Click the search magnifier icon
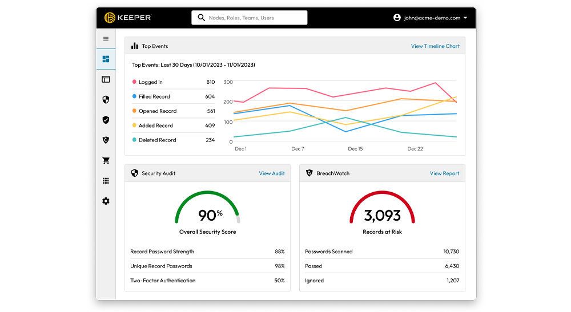The height and width of the screenshot is (312, 571). coord(202,18)
